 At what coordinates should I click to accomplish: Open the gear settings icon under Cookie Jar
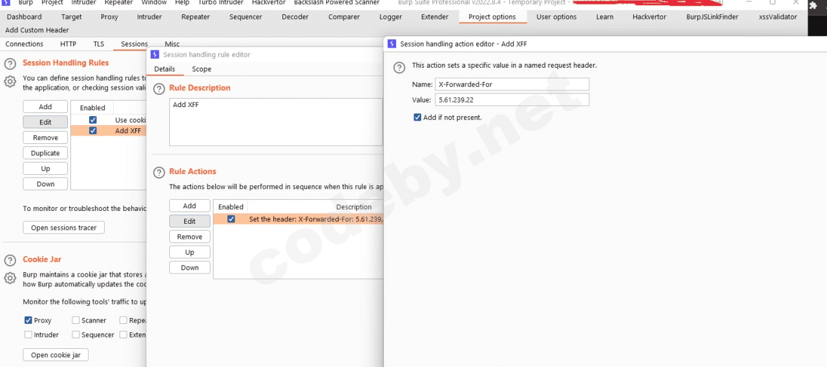pyautogui.click(x=10, y=278)
